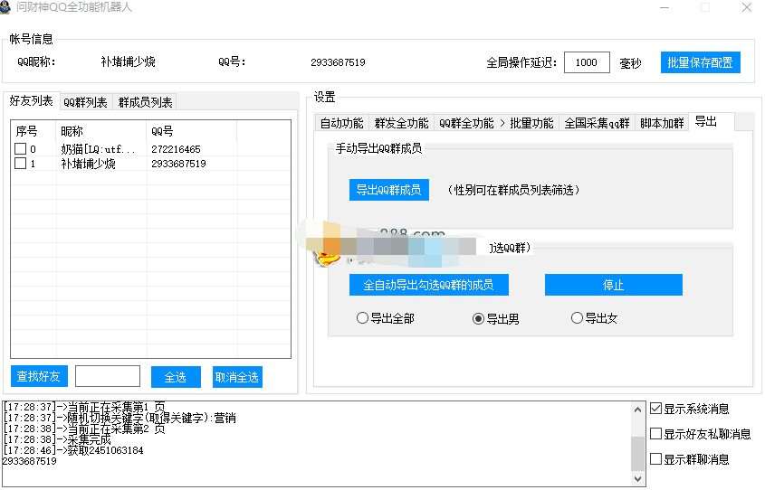Click 全自动导出勾选QQ群的成员 button
Screen dimensions: 765x490
click(x=428, y=285)
